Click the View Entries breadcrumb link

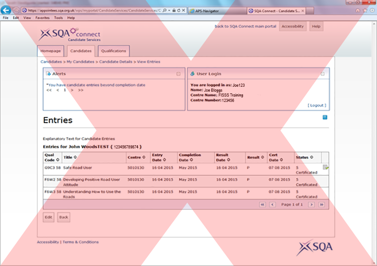coord(149,62)
